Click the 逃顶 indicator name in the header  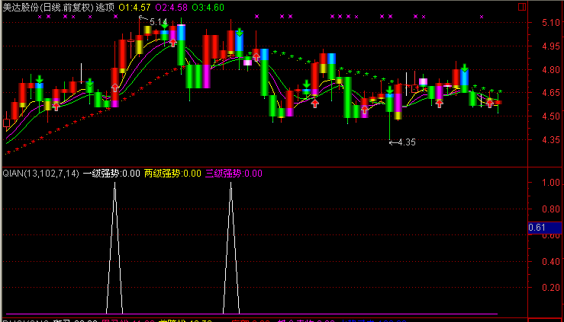[x=105, y=6]
